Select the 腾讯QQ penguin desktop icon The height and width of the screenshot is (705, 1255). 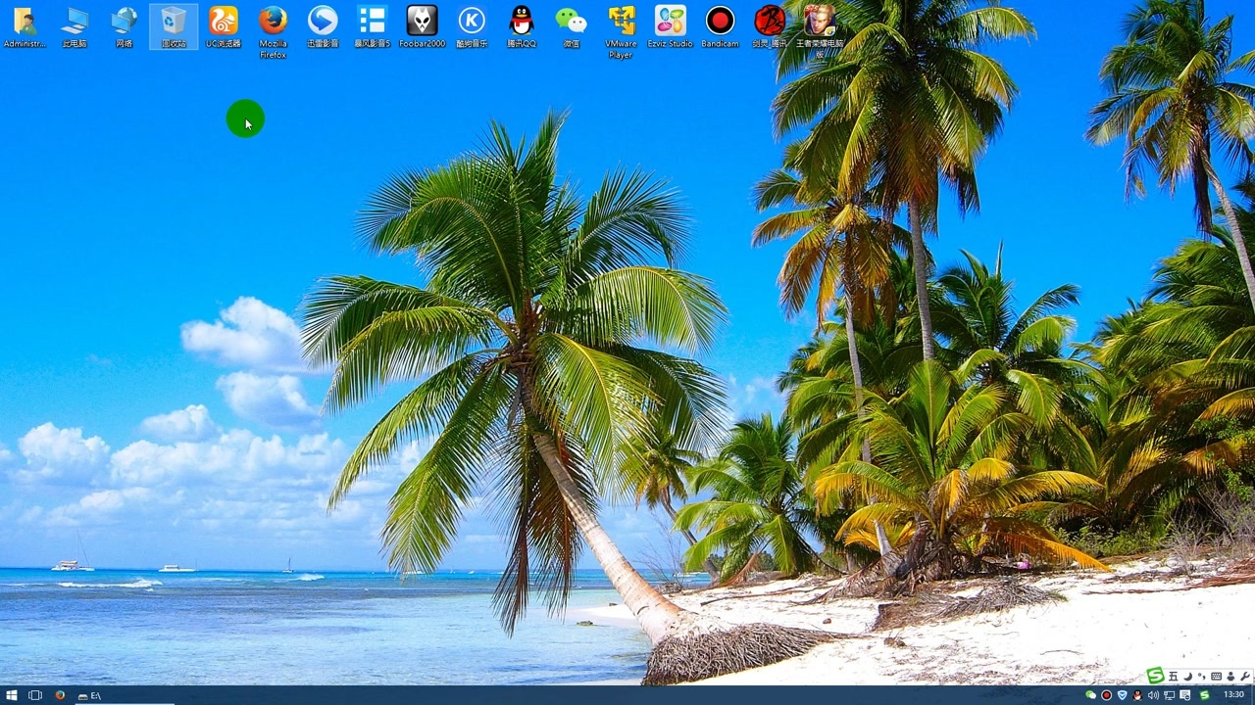(522, 26)
